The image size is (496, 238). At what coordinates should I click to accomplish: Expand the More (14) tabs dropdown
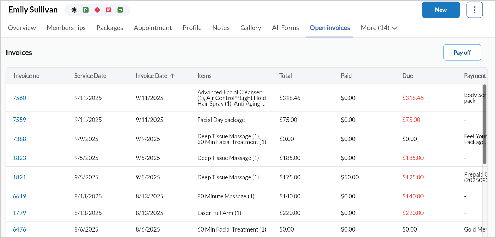(x=379, y=28)
